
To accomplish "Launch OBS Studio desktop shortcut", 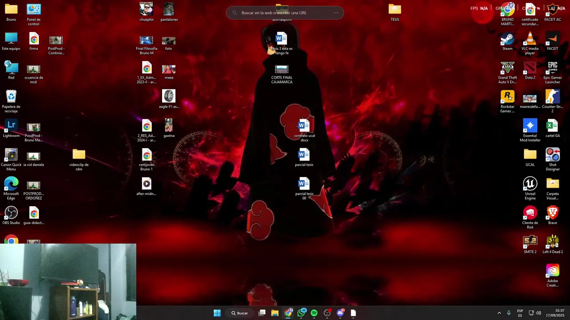I will coord(11,216).
